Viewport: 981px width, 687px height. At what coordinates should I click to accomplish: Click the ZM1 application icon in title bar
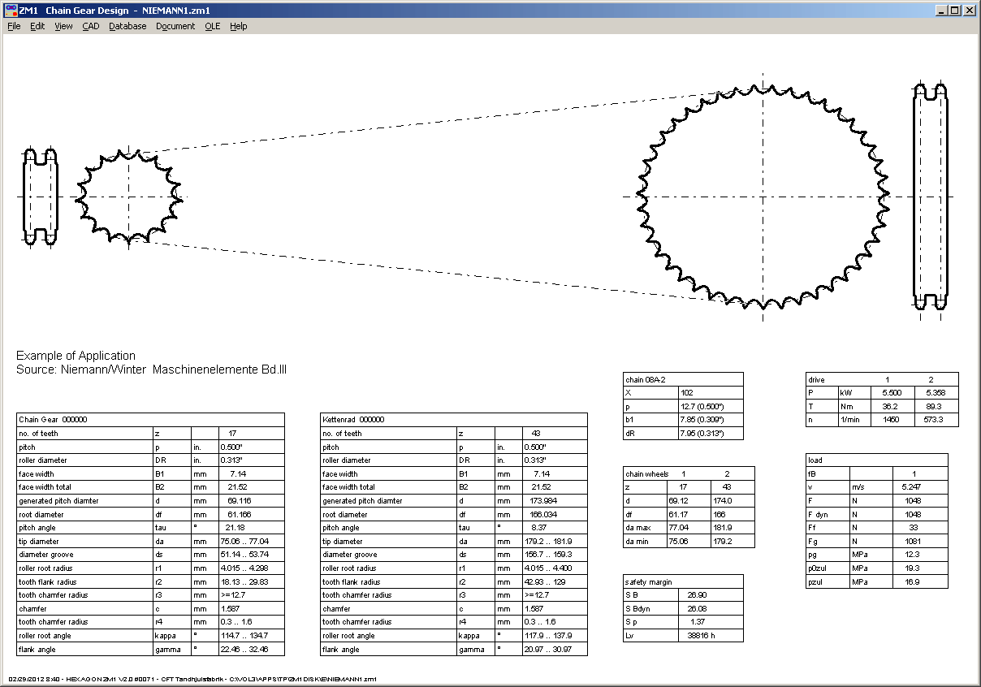click(x=11, y=11)
